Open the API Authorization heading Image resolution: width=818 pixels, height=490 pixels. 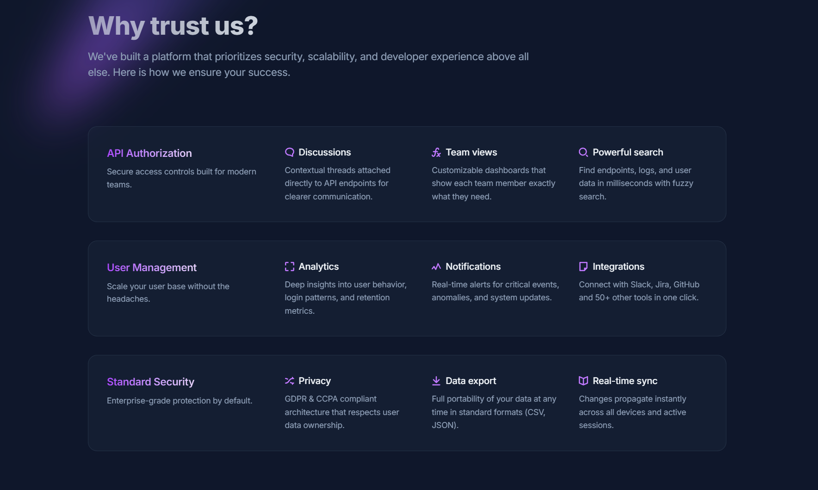tap(149, 153)
